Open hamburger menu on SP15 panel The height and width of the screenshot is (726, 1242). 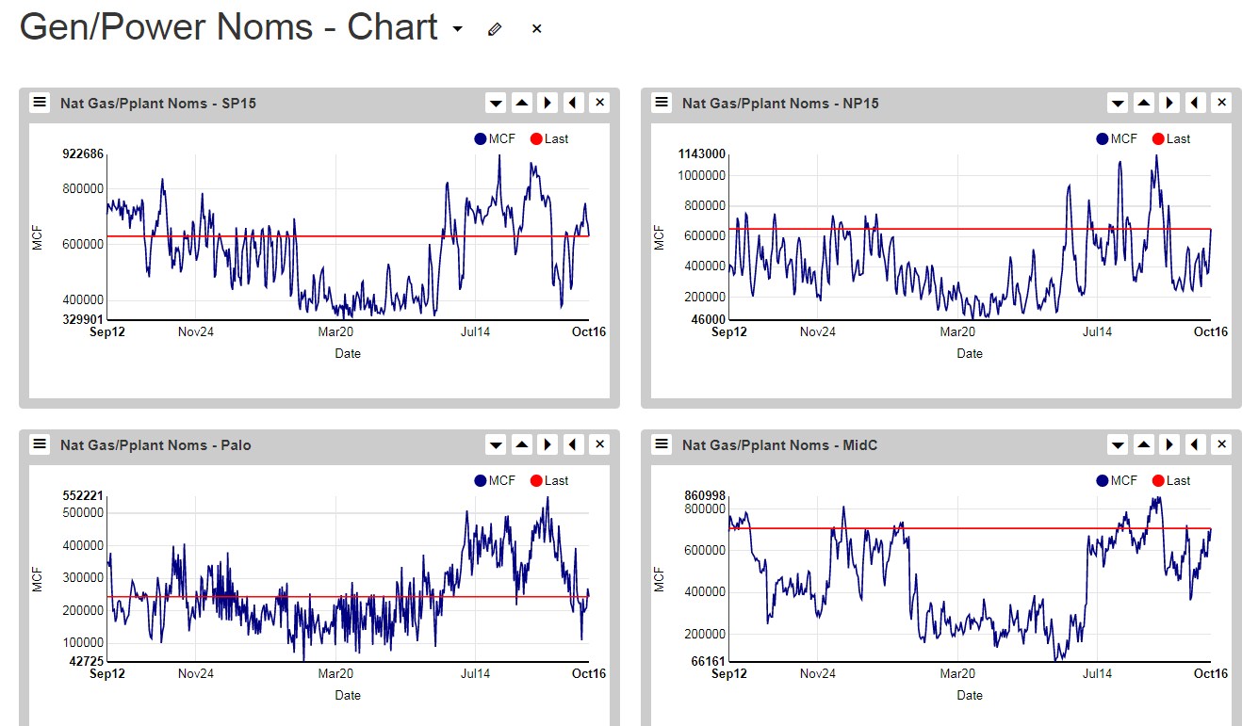[x=40, y=103]
